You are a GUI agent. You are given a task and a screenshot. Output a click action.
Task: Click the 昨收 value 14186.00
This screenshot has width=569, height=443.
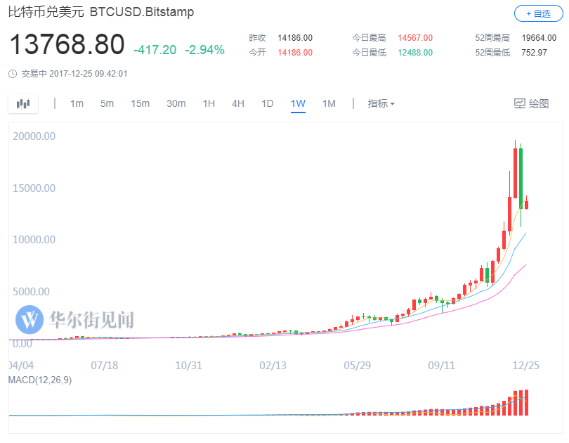tap(295, 38)
